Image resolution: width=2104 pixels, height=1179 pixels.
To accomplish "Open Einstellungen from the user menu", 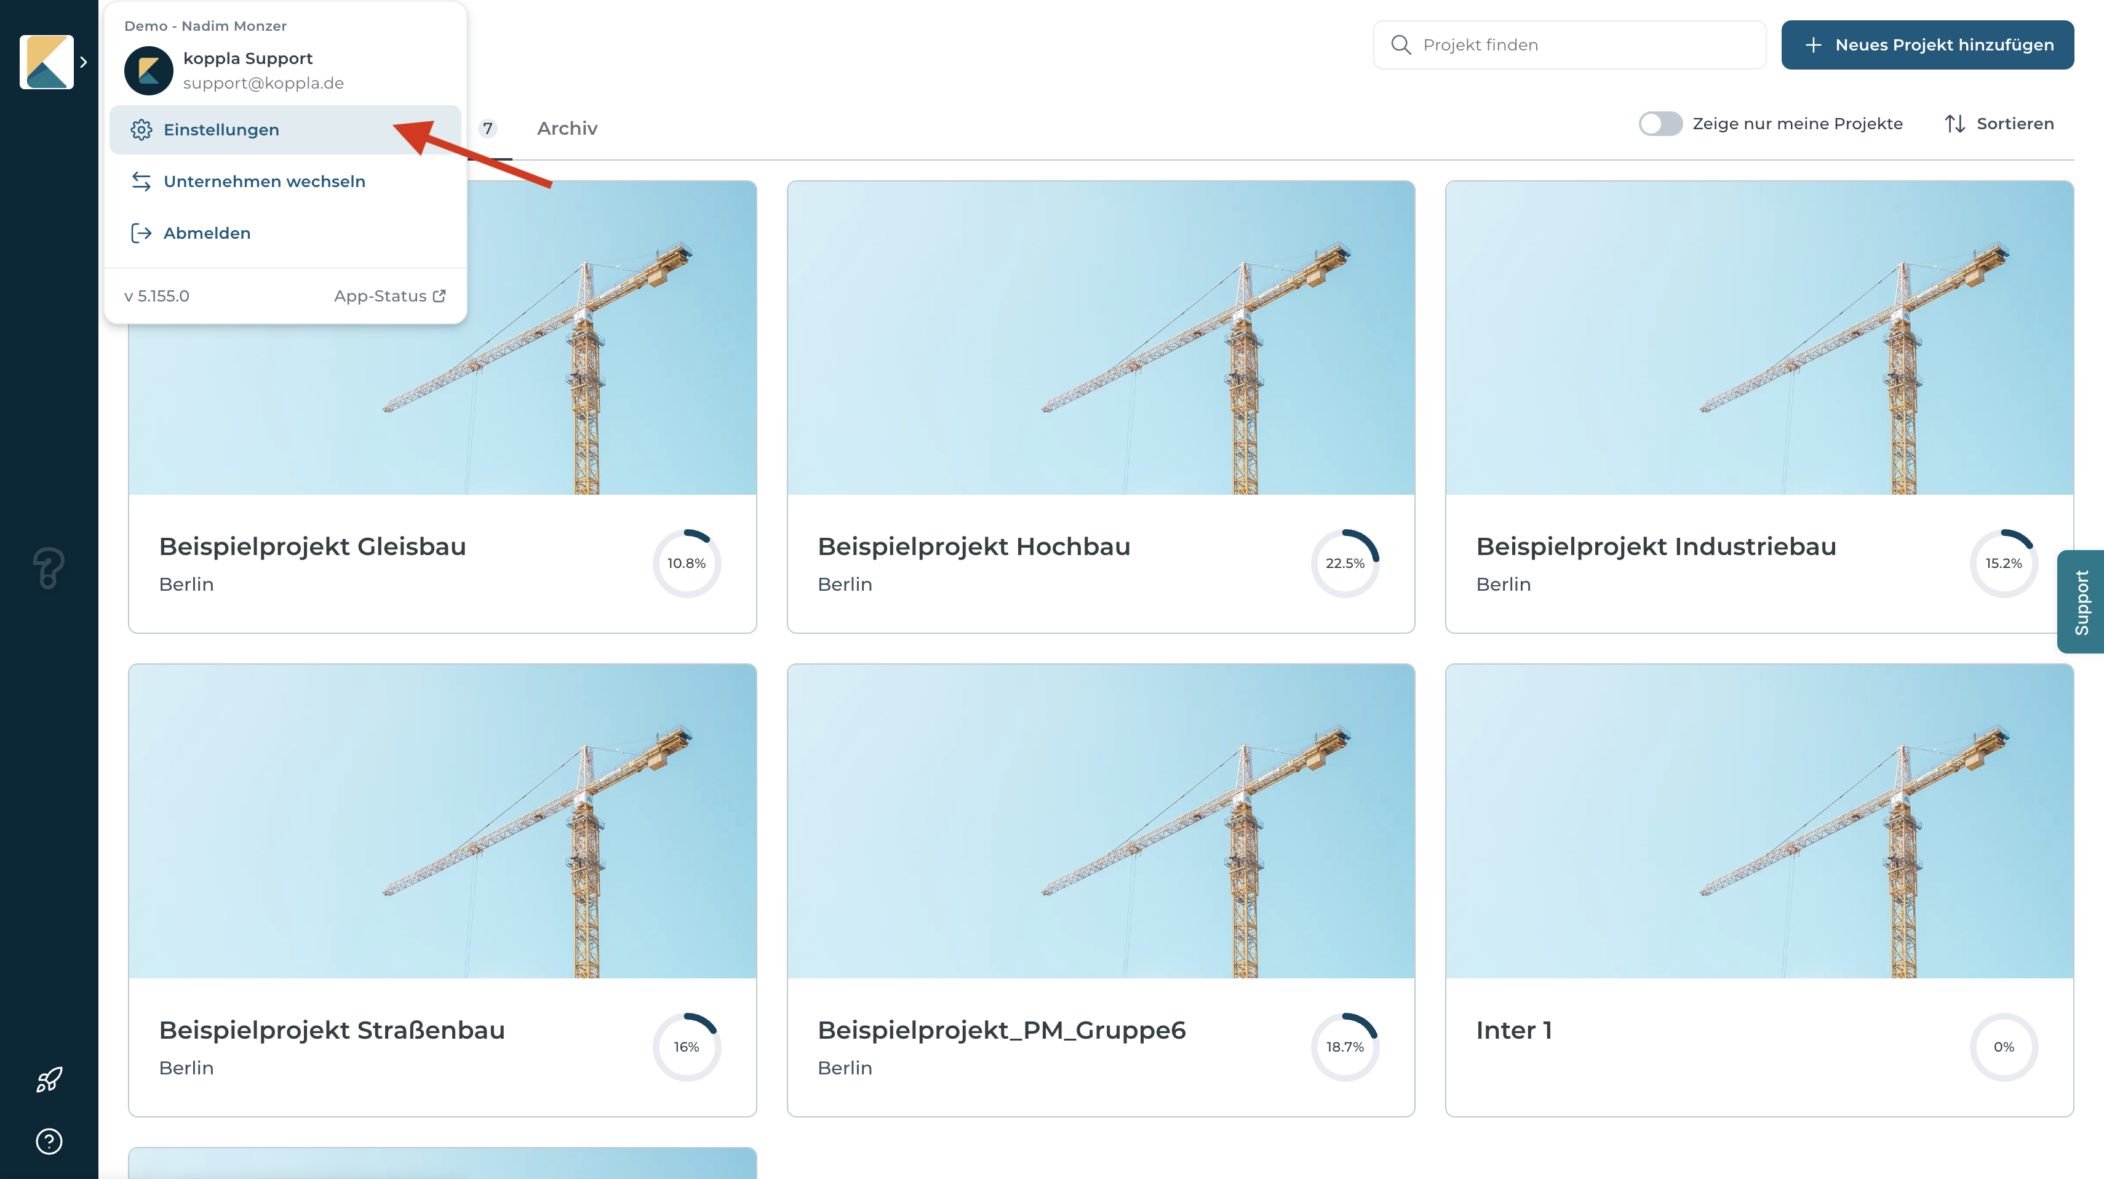I will 285,130.
